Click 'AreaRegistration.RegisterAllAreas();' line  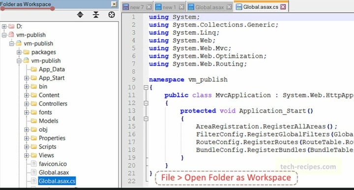pyautogui.click(x=266, y=126)
